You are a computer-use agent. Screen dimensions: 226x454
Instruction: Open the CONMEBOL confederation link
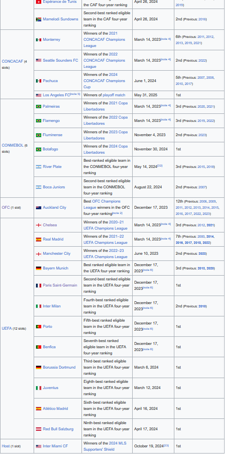12,145
